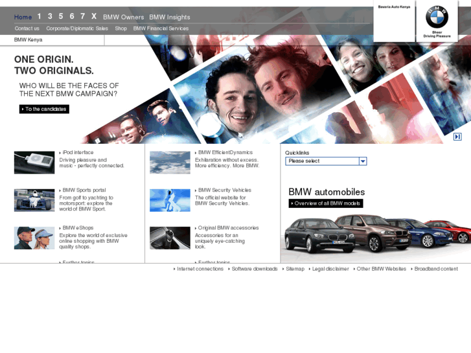Click the Quicklinks label
471x353 pixels.
pyautogui.click(x=297, y=153)
